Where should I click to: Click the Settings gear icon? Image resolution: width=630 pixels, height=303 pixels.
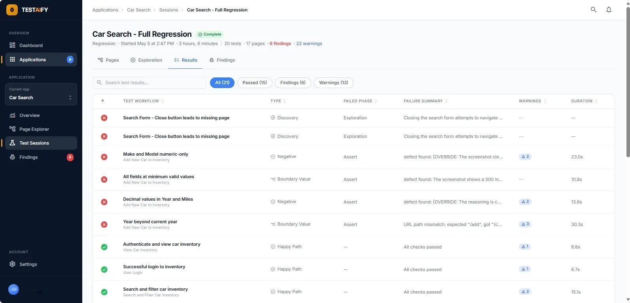12,264
